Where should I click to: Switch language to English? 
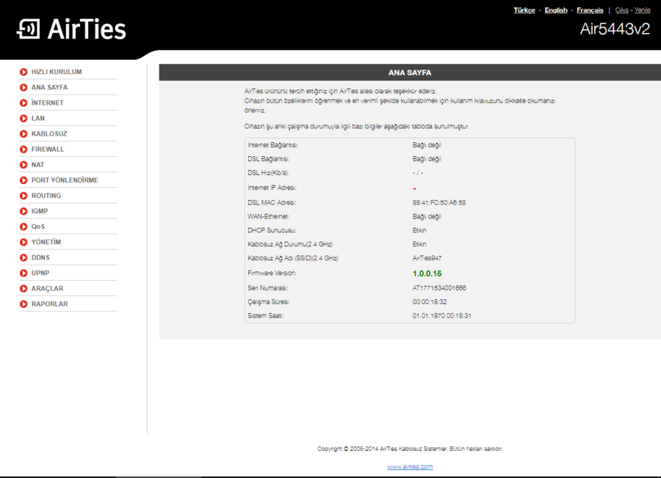point(556,10)
